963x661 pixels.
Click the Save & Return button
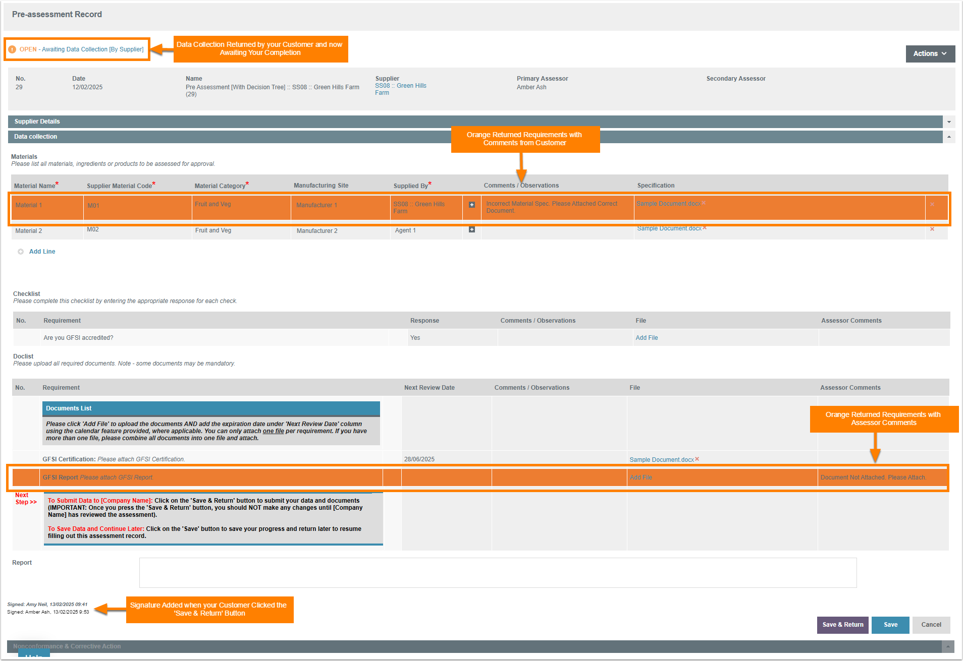pos(842,625)
